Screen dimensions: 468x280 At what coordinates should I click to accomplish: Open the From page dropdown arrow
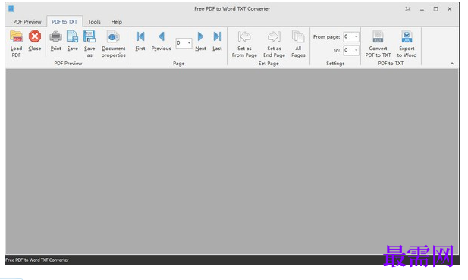(x=356, y=36)
